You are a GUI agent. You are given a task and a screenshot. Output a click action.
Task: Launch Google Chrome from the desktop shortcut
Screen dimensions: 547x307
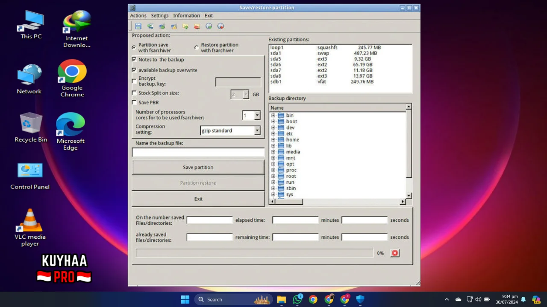pyautogui.click(x=72, y=78)
